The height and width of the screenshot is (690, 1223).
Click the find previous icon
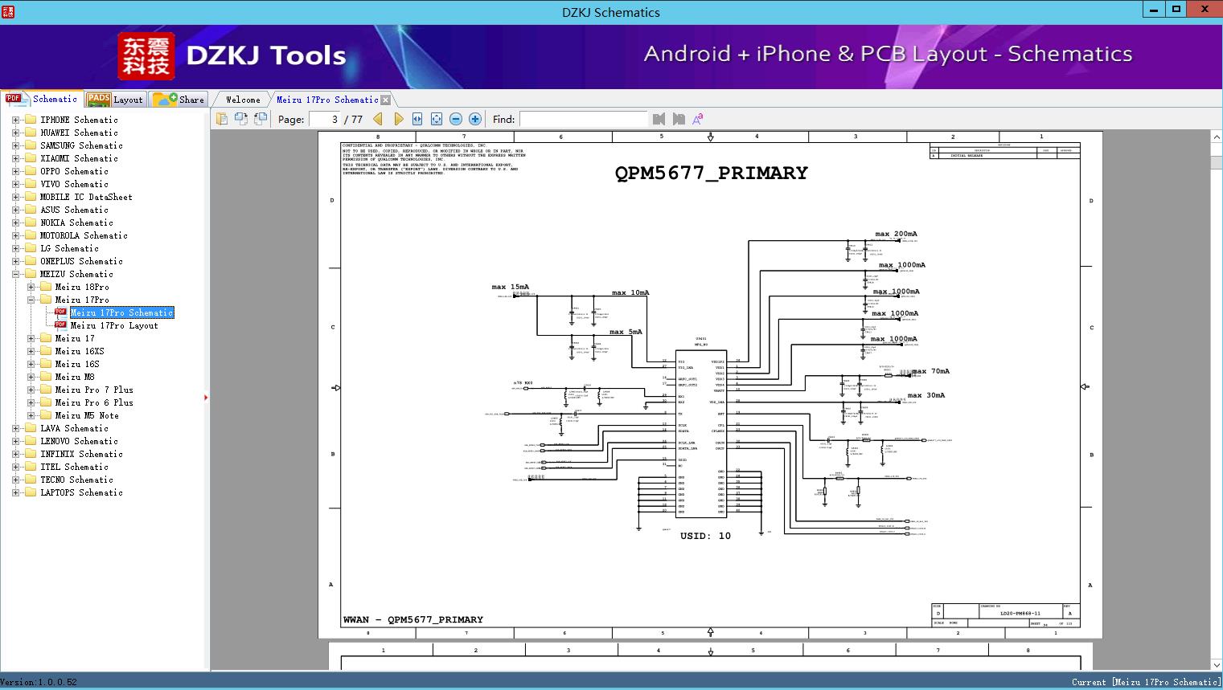[x=659, y=119]
